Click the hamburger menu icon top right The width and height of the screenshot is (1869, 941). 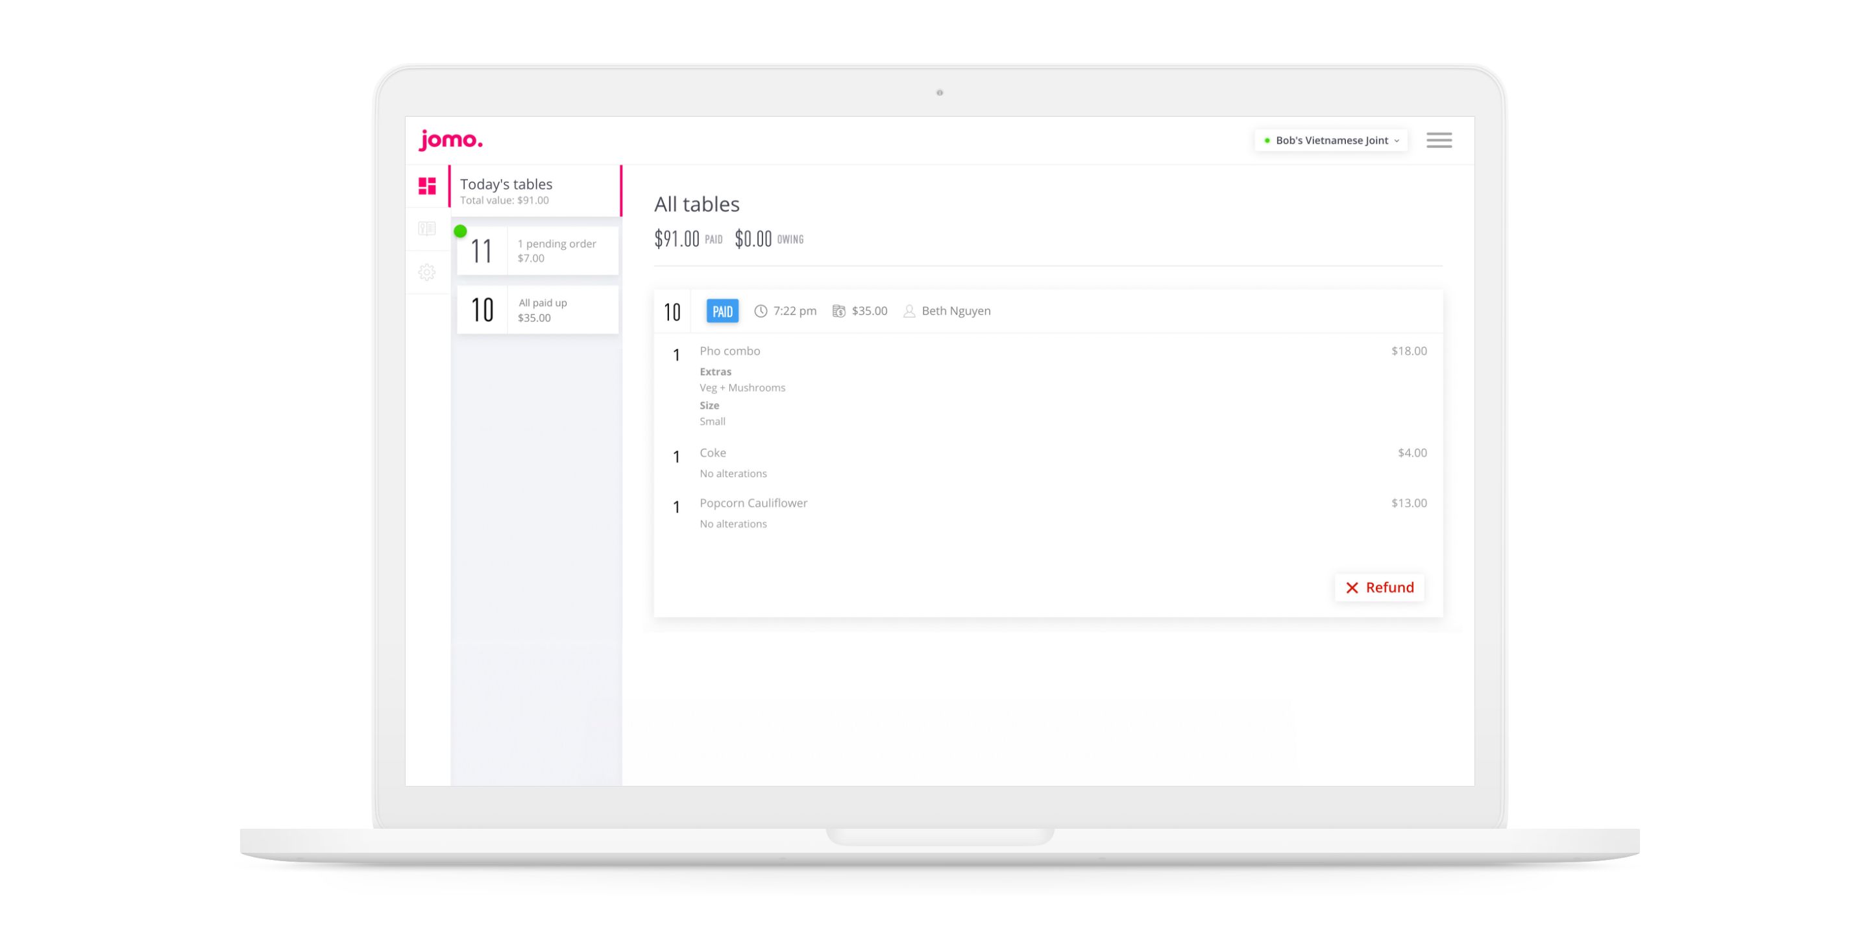(1439, 140)
